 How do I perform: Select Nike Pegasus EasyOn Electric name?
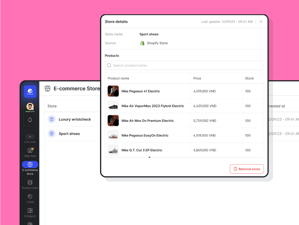145,135
